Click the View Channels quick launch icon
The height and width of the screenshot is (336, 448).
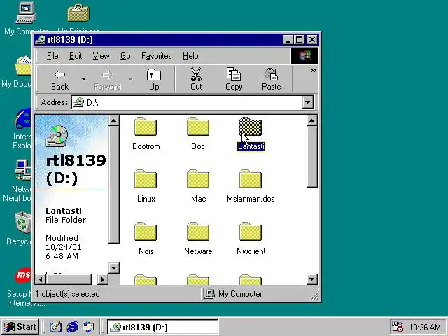click(88, 327)
